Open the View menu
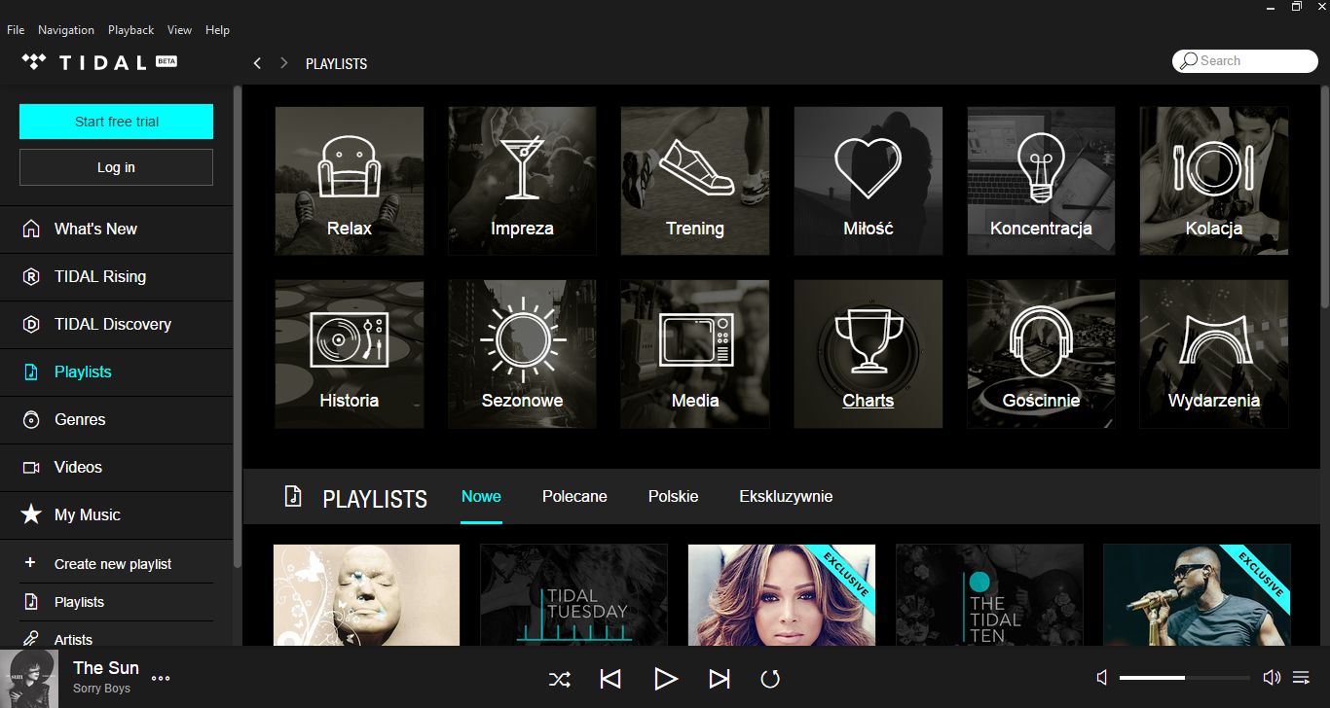This screenshot has height=708, width=1330. pos(179,30)
